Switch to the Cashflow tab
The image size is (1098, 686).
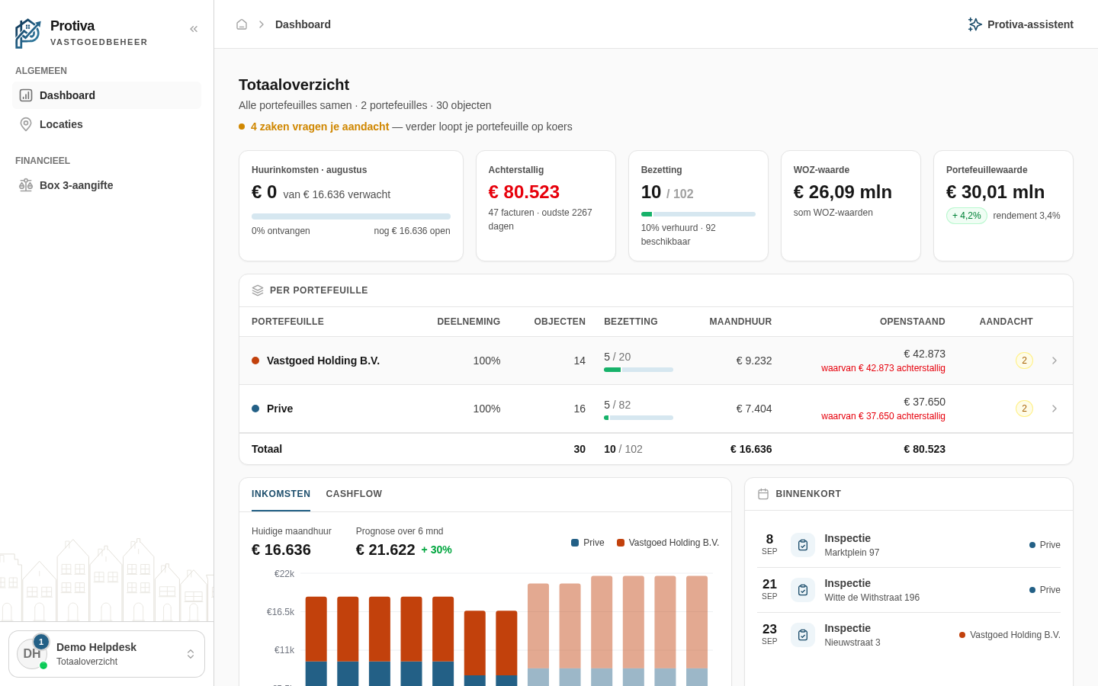354,494
